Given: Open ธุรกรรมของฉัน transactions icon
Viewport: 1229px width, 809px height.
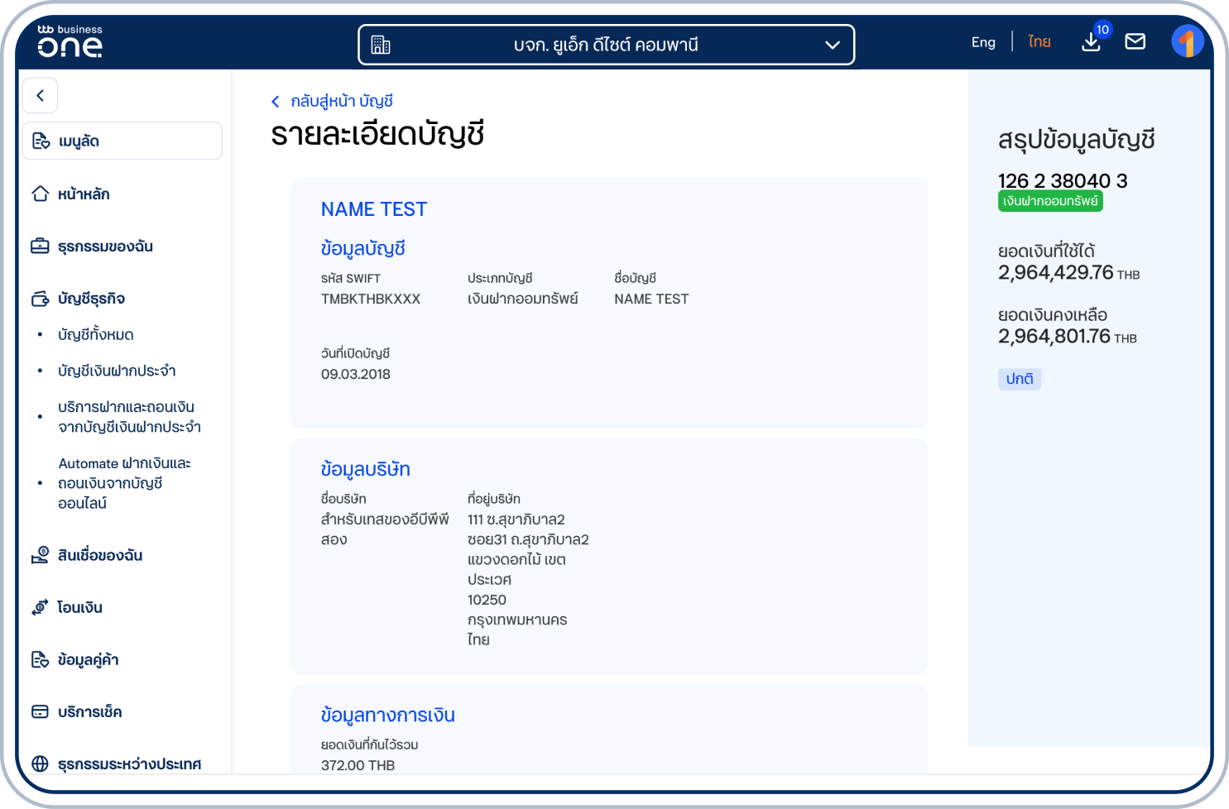Looking at the screenshot, I should pos(41,245).
